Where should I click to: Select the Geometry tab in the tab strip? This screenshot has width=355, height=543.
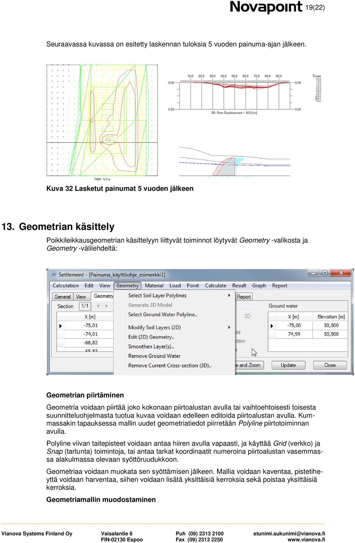click(x=103, y=296)
